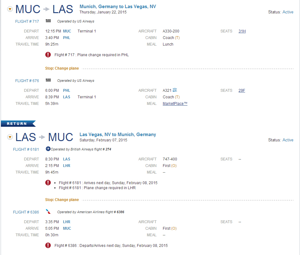Click the American Airlines logo for flight 6386
The image size is (300, 255).
coord(48,212)
